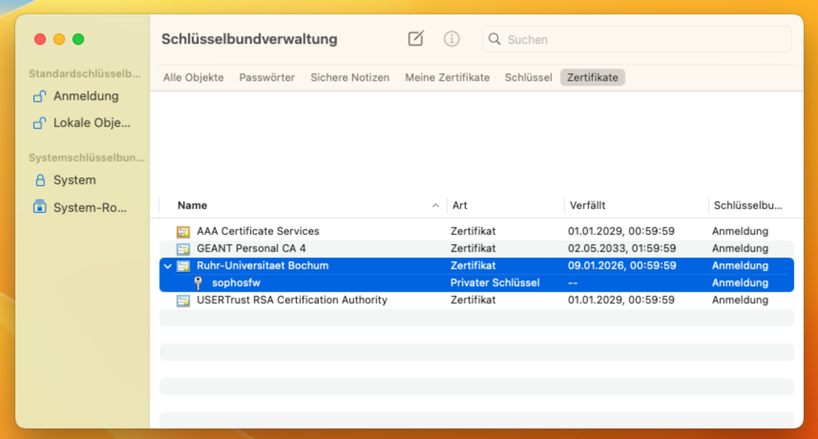
Task: Click the magnifying glass search icon
Action: 494,39
